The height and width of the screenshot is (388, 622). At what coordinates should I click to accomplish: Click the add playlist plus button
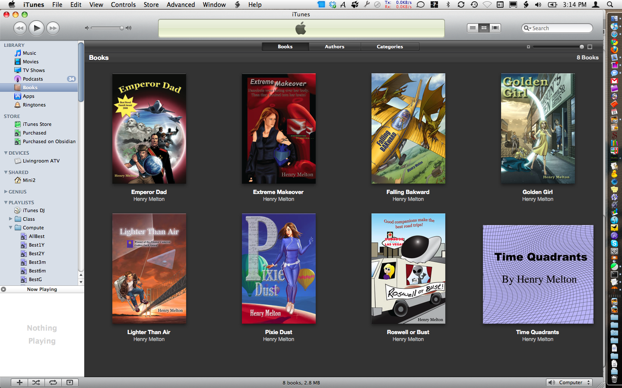click(x=19, y=382)
